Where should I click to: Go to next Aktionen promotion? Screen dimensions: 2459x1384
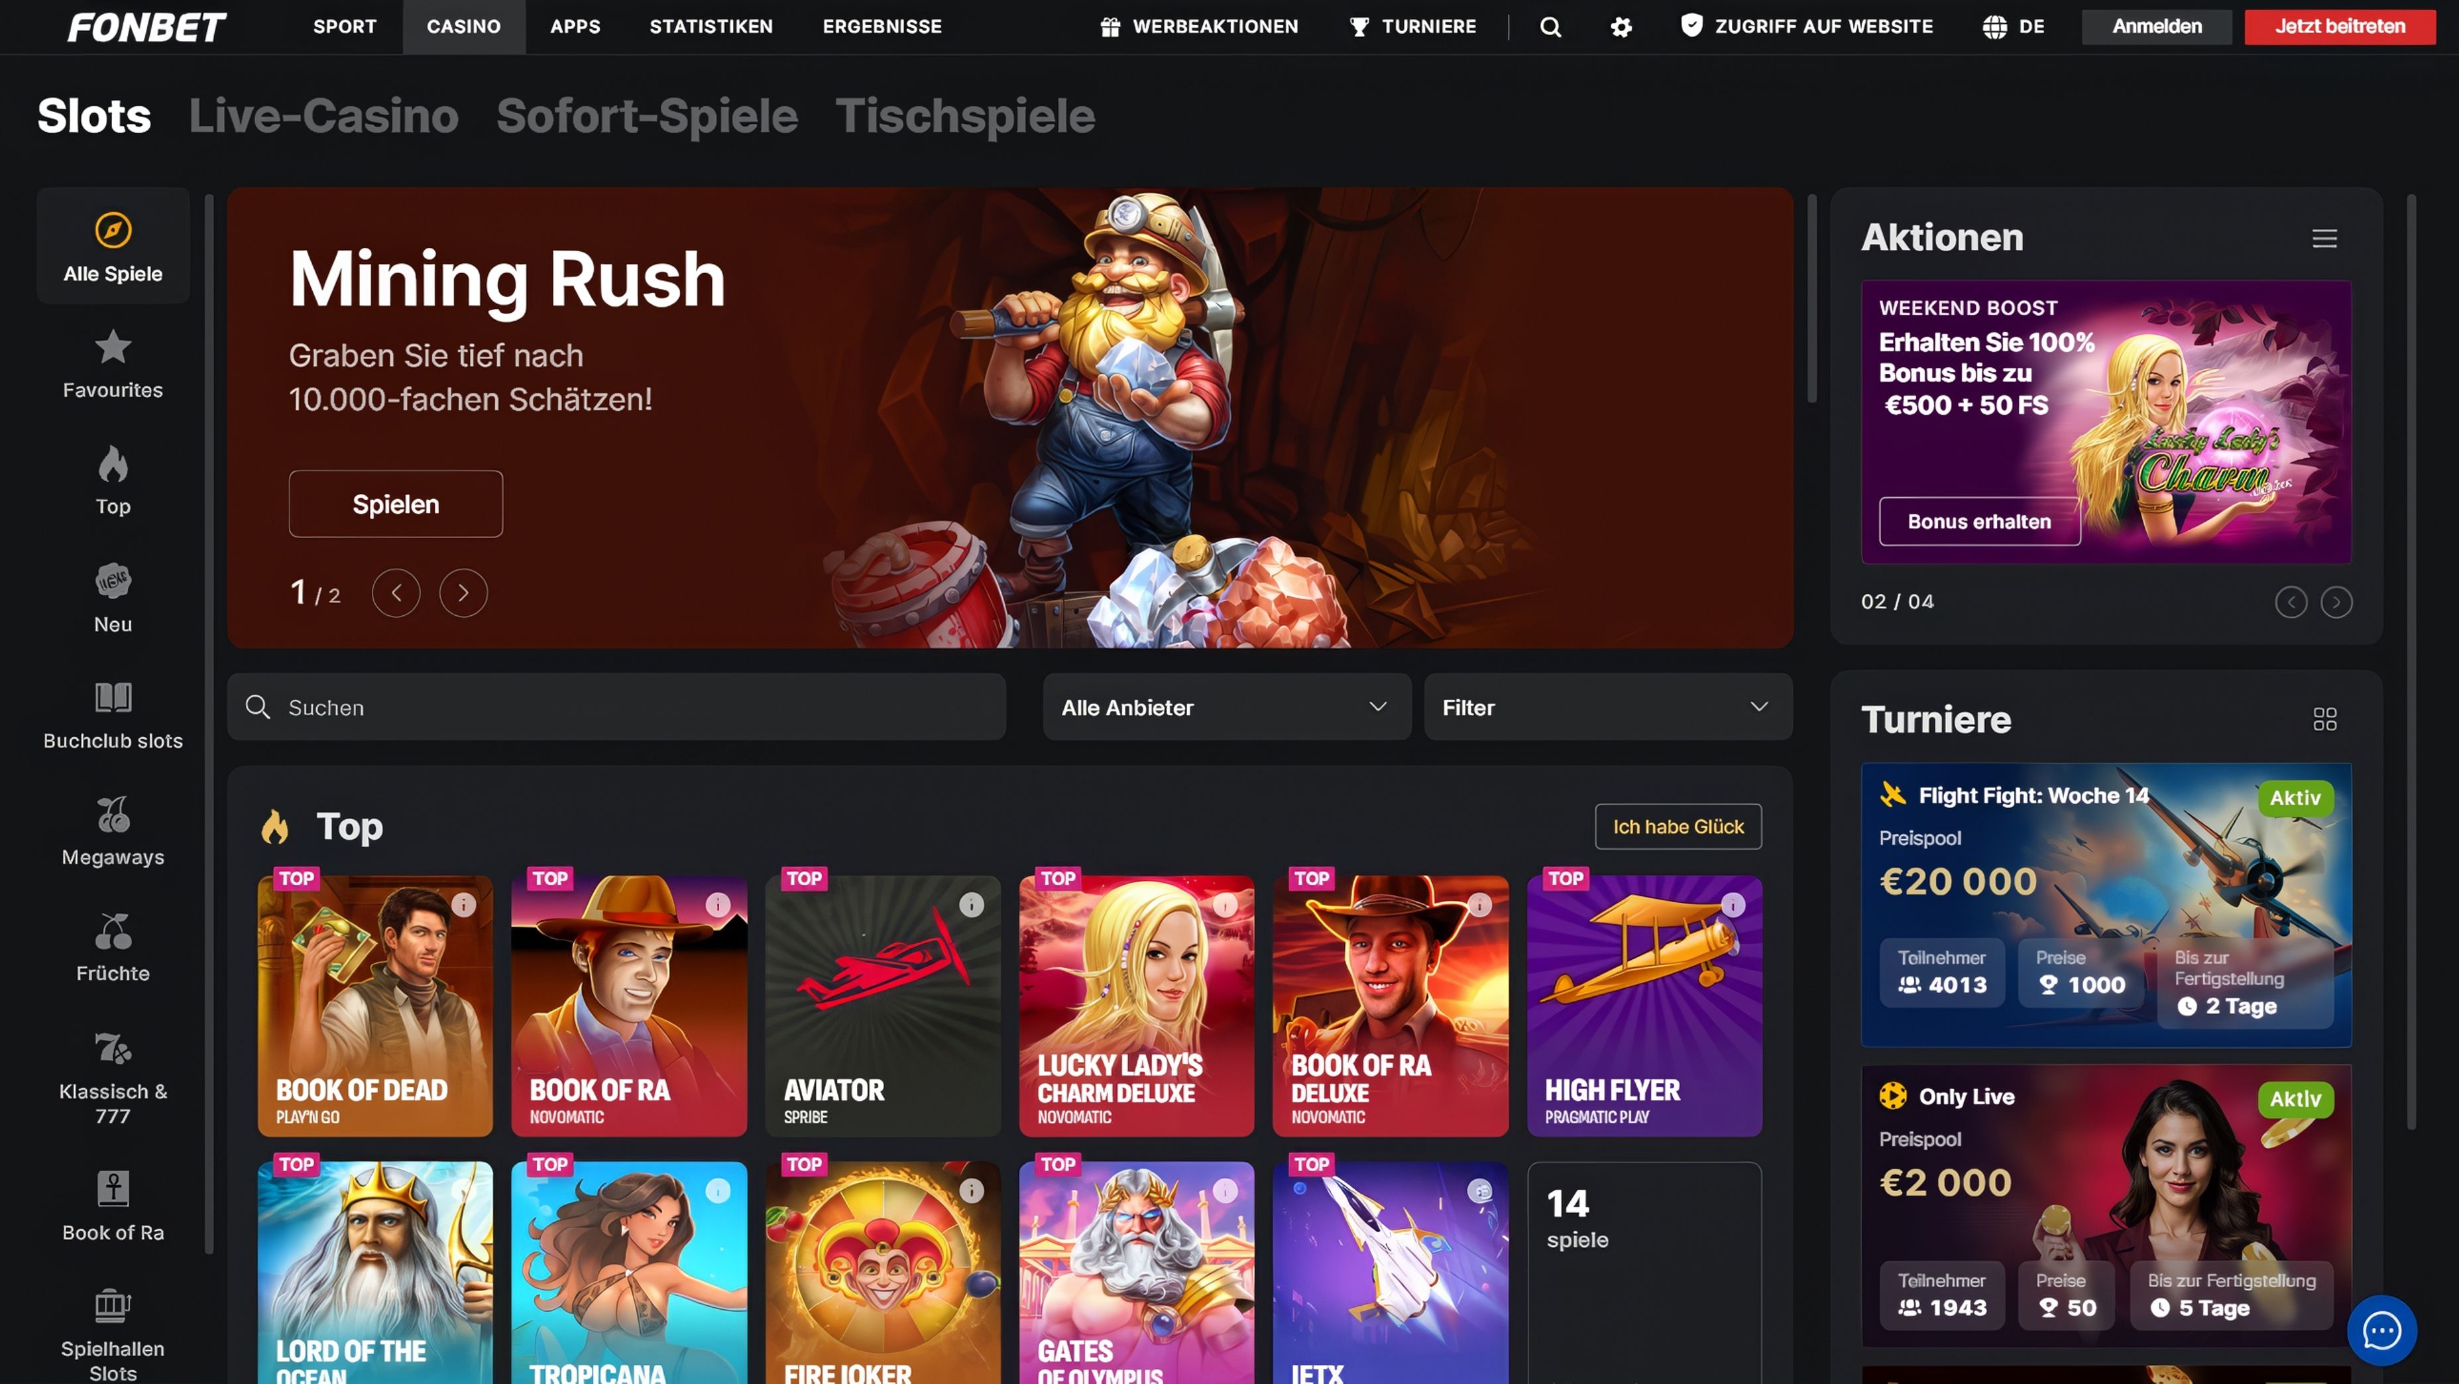(x=2336, y=601)
